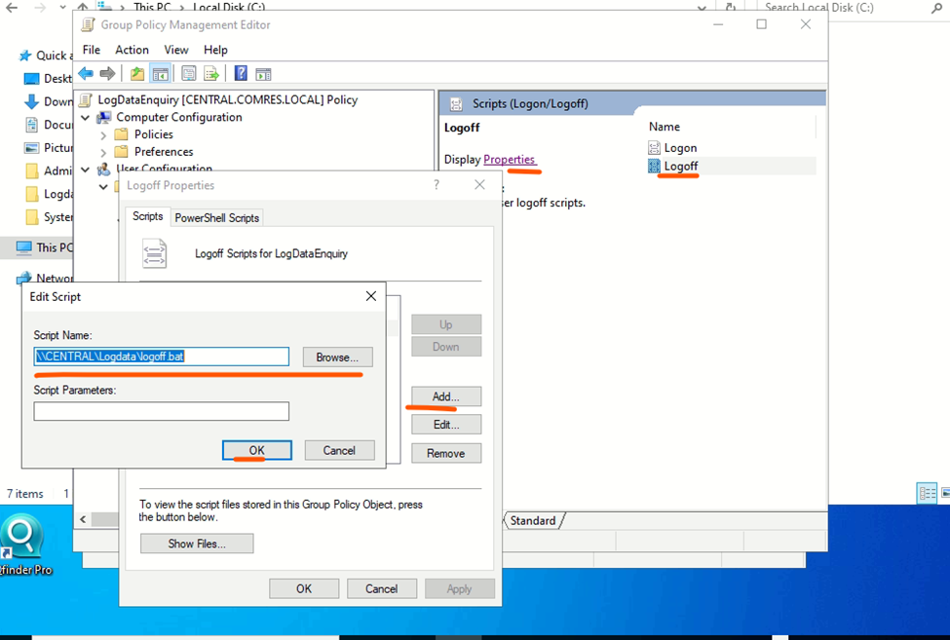Viewport: 950px width, 640px height.
Task: Click the Show Files... button
Action: [197, 544]
